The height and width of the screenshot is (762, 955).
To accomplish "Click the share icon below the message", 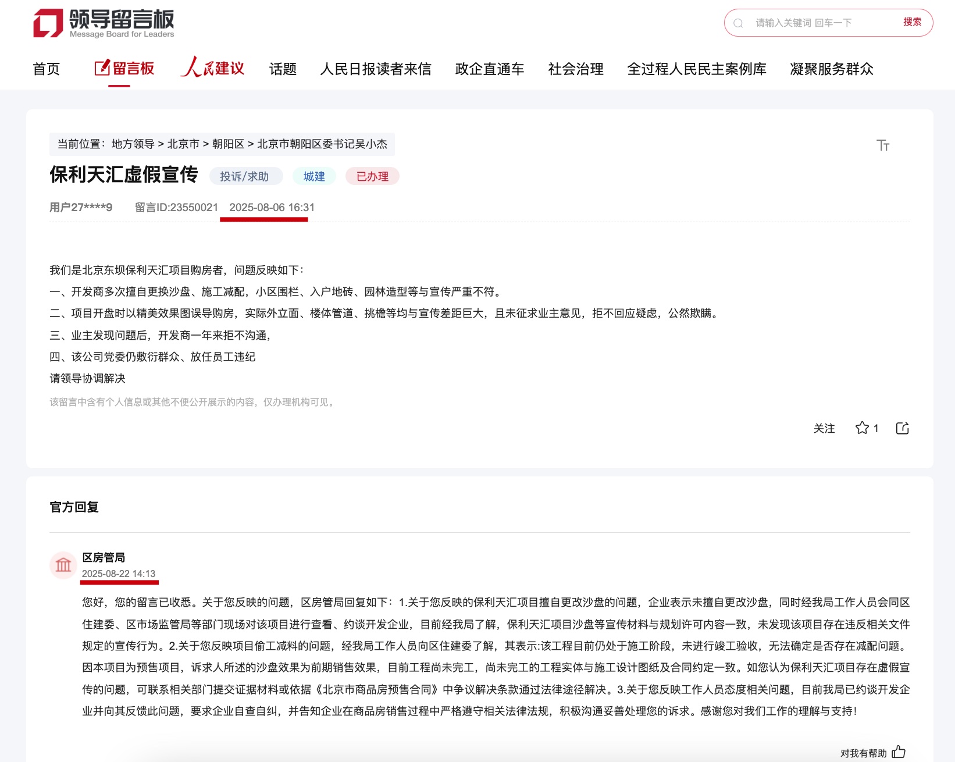I will (902, 428).
